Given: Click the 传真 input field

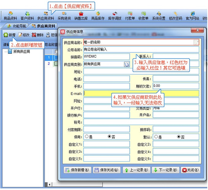Looking at the screenshot, I should pyautogui.click(x=176, y=79).
